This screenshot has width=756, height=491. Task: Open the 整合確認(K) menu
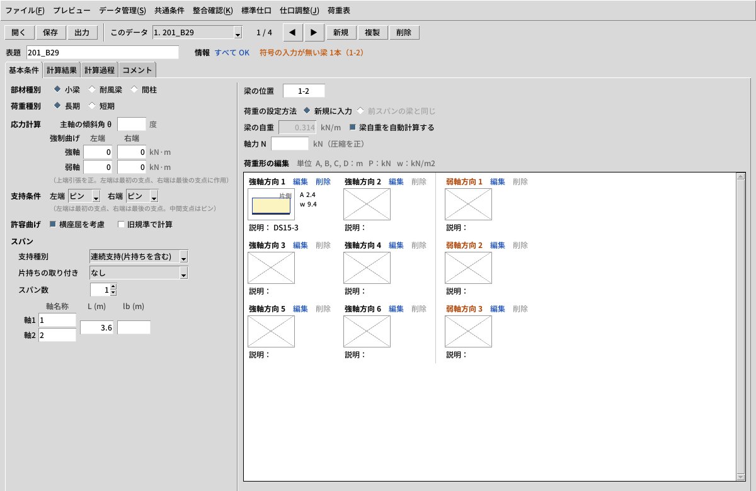pos(213,11)
